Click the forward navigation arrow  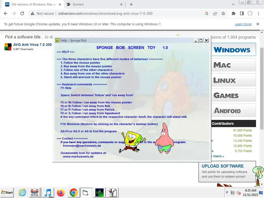tap(14, 13)
